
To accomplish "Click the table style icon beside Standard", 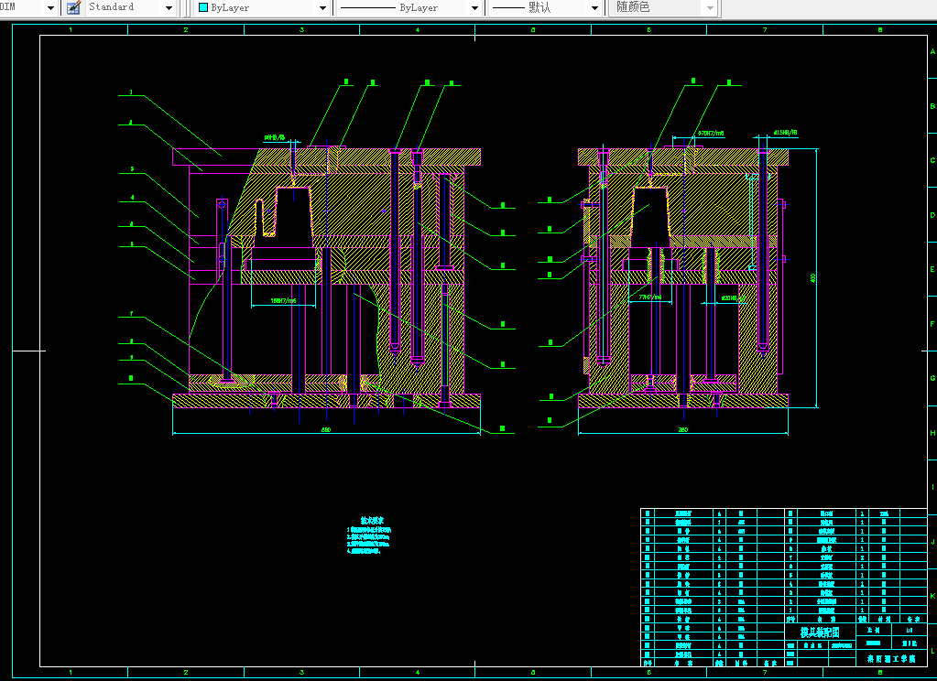I will pos(73,7).
